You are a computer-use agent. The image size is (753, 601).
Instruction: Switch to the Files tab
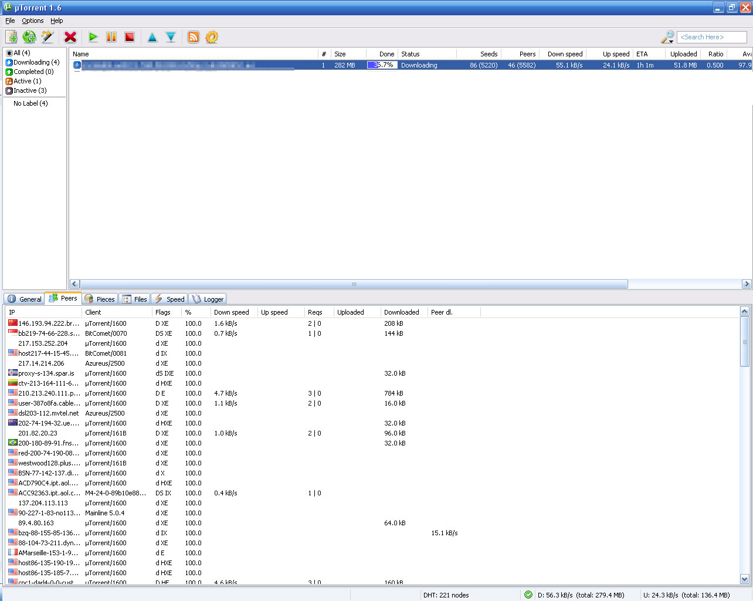tap(135, 299)
